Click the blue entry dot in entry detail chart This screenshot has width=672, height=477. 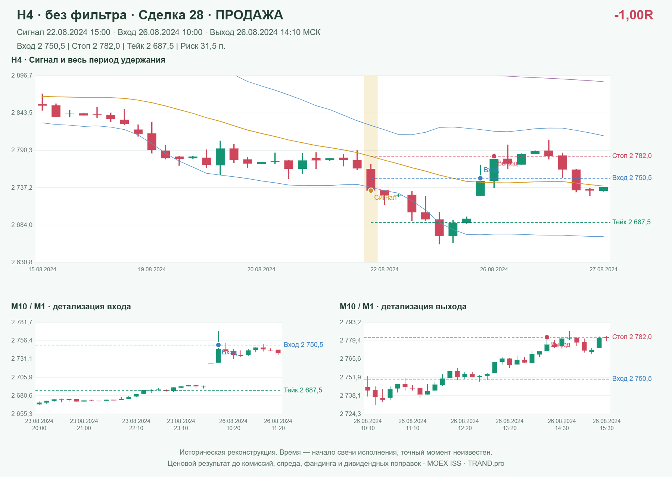click(x=218, y=345)
